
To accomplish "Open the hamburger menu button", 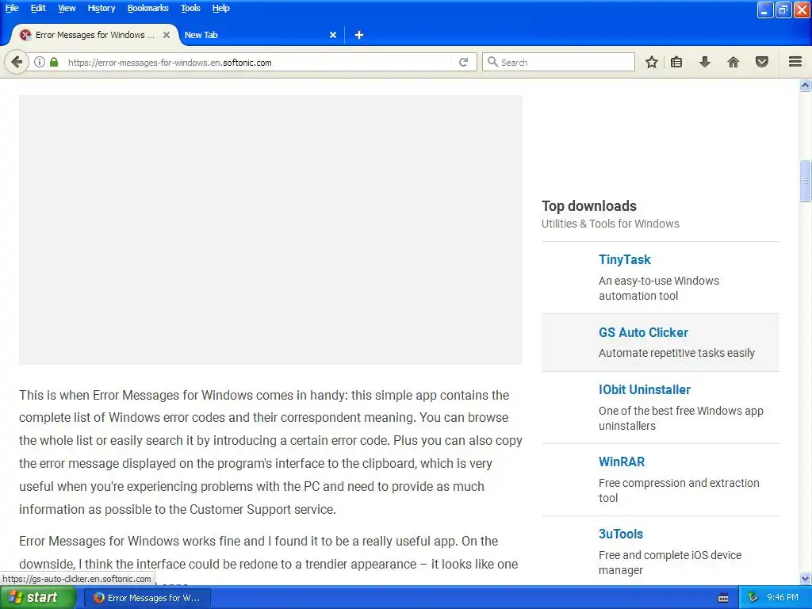I will (795, 62).
